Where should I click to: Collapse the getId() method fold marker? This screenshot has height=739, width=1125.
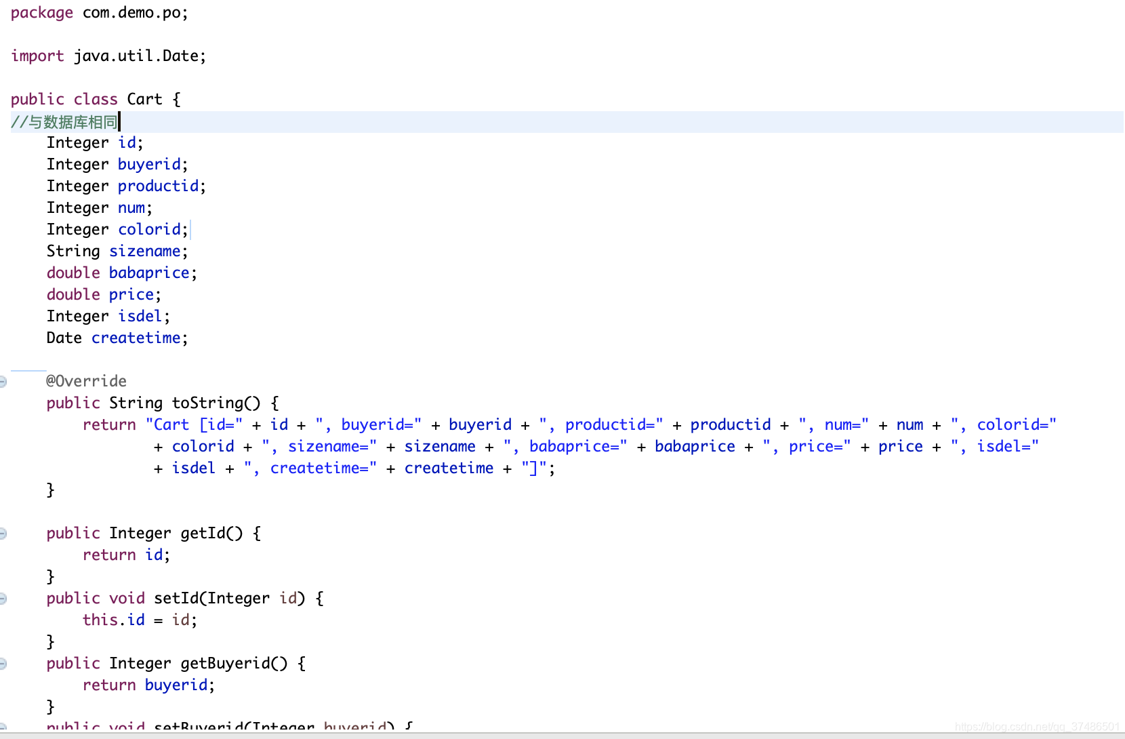[x=3, y=534]
